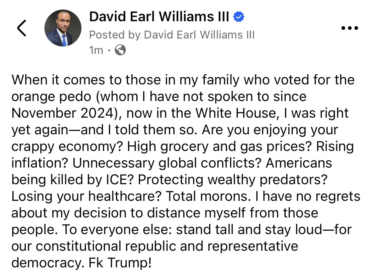
Task: Click 'constitutional republic' in the post
Action: pos(101,246)
